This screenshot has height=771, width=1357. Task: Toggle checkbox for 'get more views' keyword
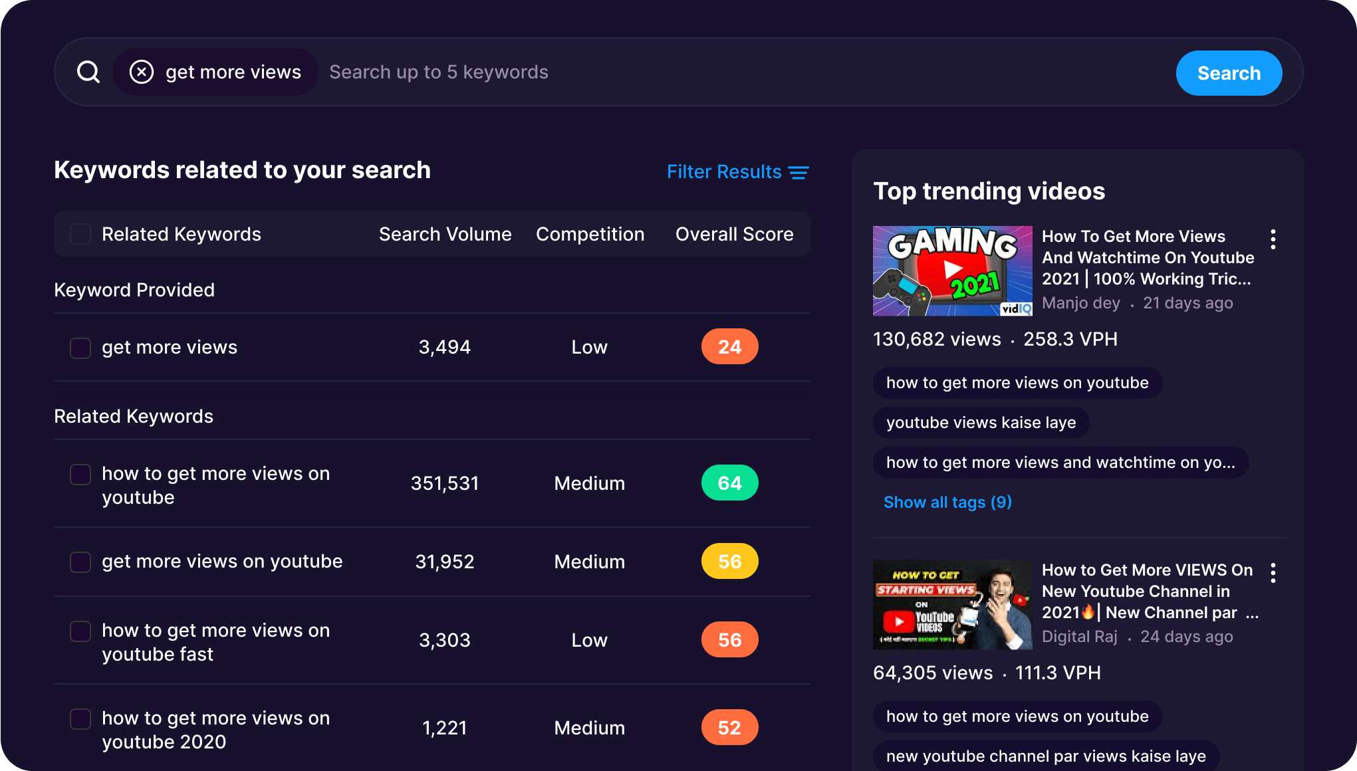[x=81, y=346]
